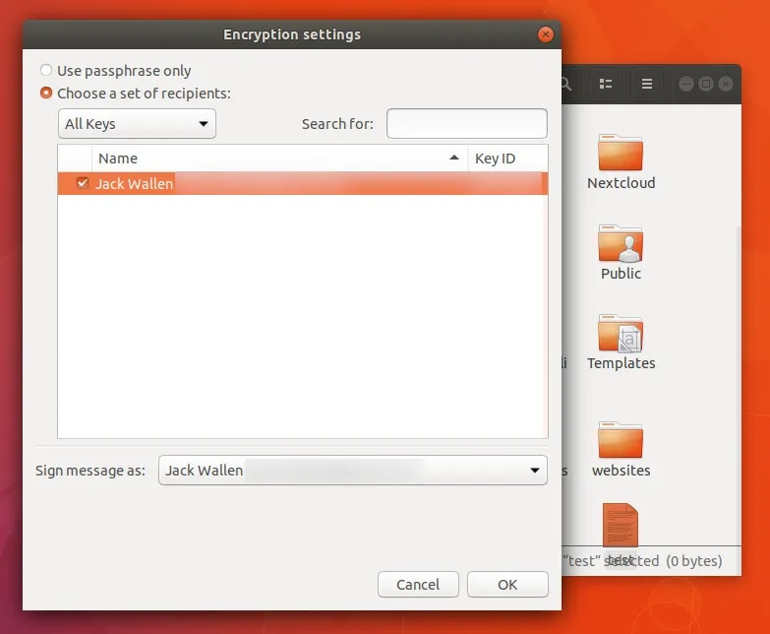Click the Templates folder icon
This screenshot has width=770, height=634.
coord(621,335)
